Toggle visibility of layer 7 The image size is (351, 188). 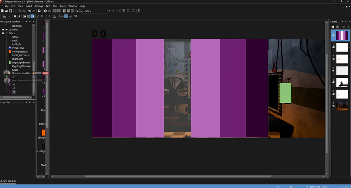(x=333, y=35)
